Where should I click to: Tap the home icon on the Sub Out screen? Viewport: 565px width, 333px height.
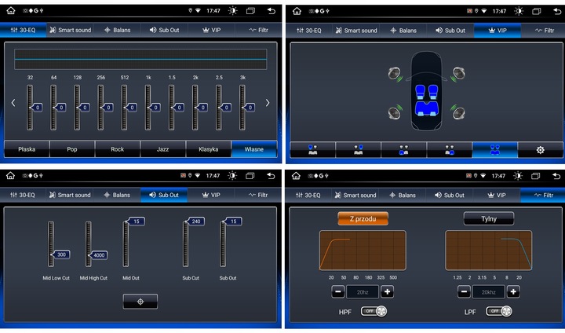(x=10, y=176)
